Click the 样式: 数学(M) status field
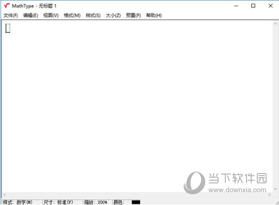Image resolution: width=279 pixels, height=205 pixels. [x=22, y=202]
